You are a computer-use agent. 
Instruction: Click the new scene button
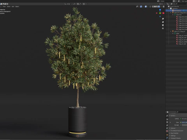point(174,1)
